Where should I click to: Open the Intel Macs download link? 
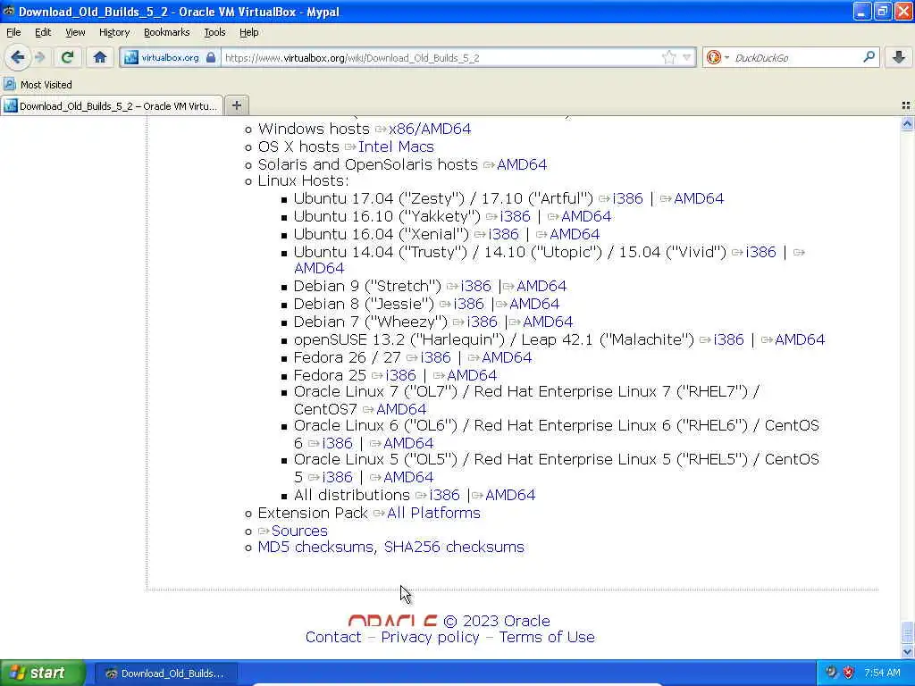pyautogui.click(x=396, y=146)
